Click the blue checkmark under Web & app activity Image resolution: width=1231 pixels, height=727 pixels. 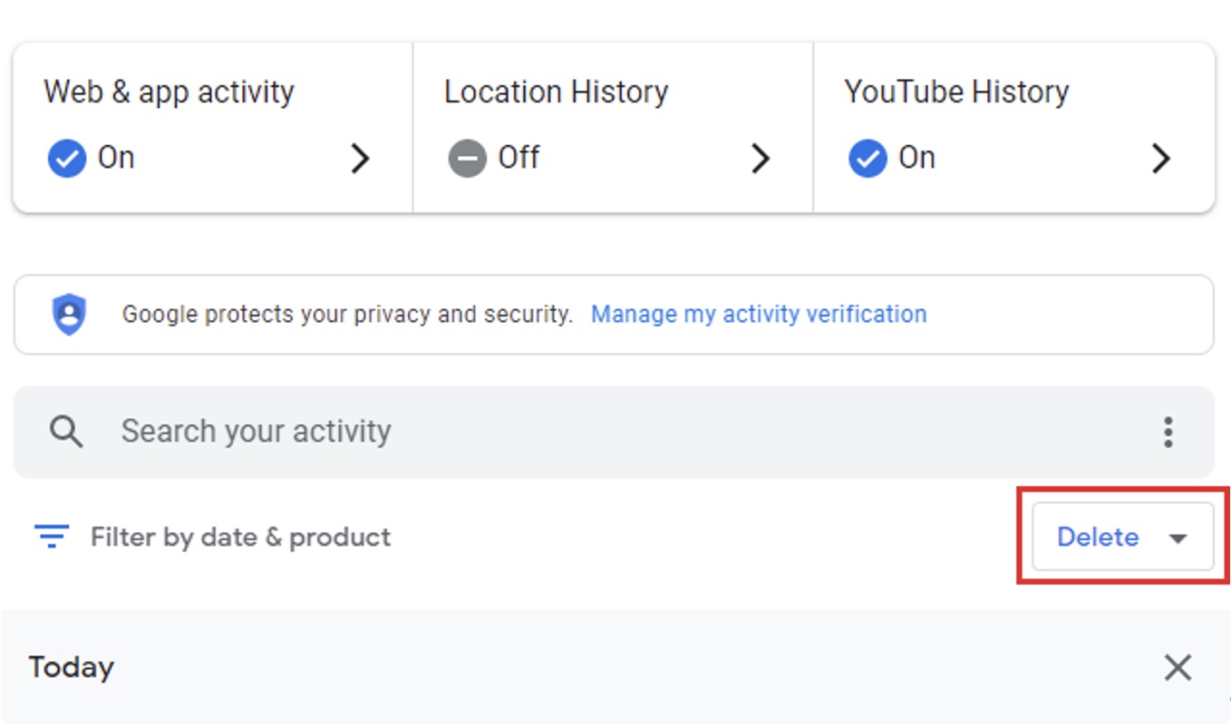pos(67,159)
